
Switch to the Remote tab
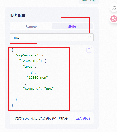[x=31, y=27]
